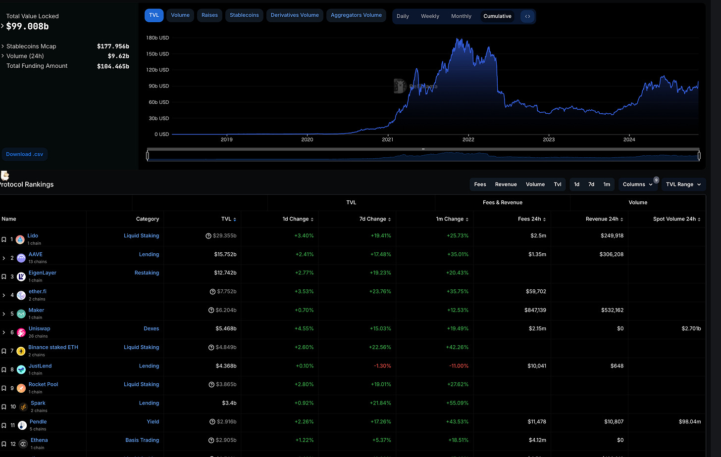Expand Volume (24h) details
The height and width of the screenshot is (457, 721).
point(2,56)
